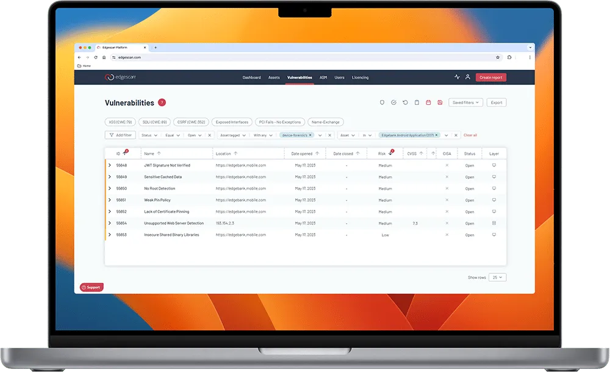Go to Licencing tab
This screenshot has height=372, width=610.
coord(361,77)
